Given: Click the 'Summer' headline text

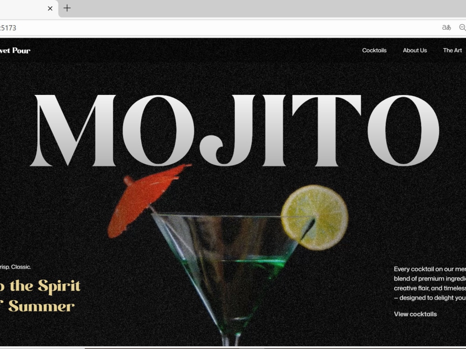Looking at the screenshot, I should 41,306.
